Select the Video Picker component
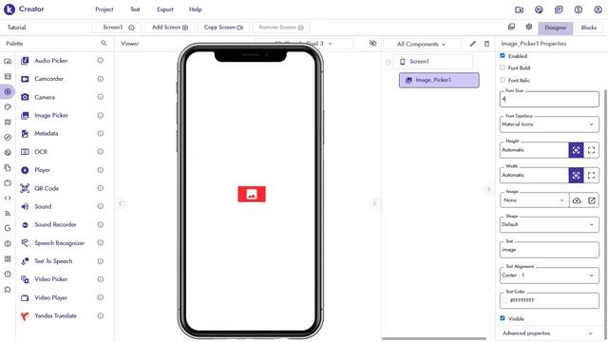This screenshot has width=608, height=342. [50, 279]
